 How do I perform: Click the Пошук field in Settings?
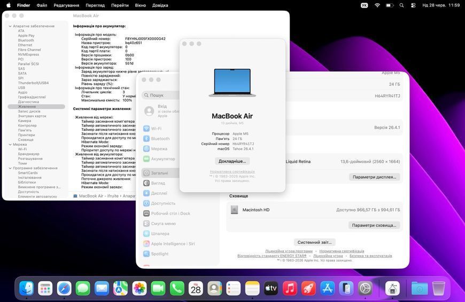coord(160,95)
